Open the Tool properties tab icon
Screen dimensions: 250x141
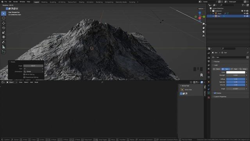coord(209,53)
